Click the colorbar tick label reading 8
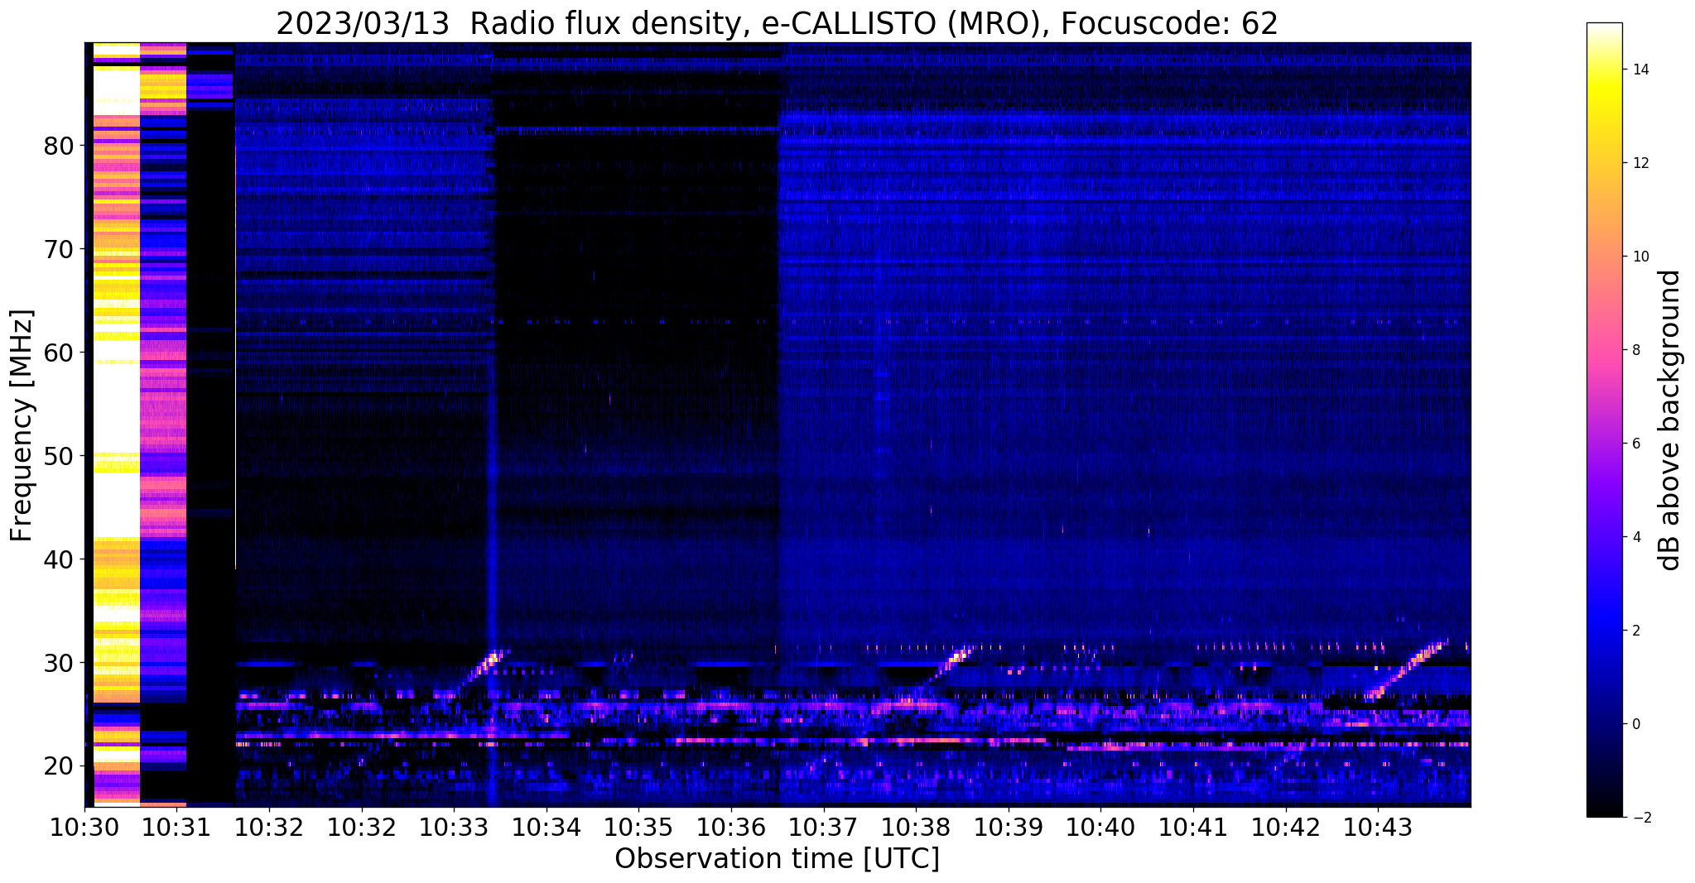 pos(1636,350)
